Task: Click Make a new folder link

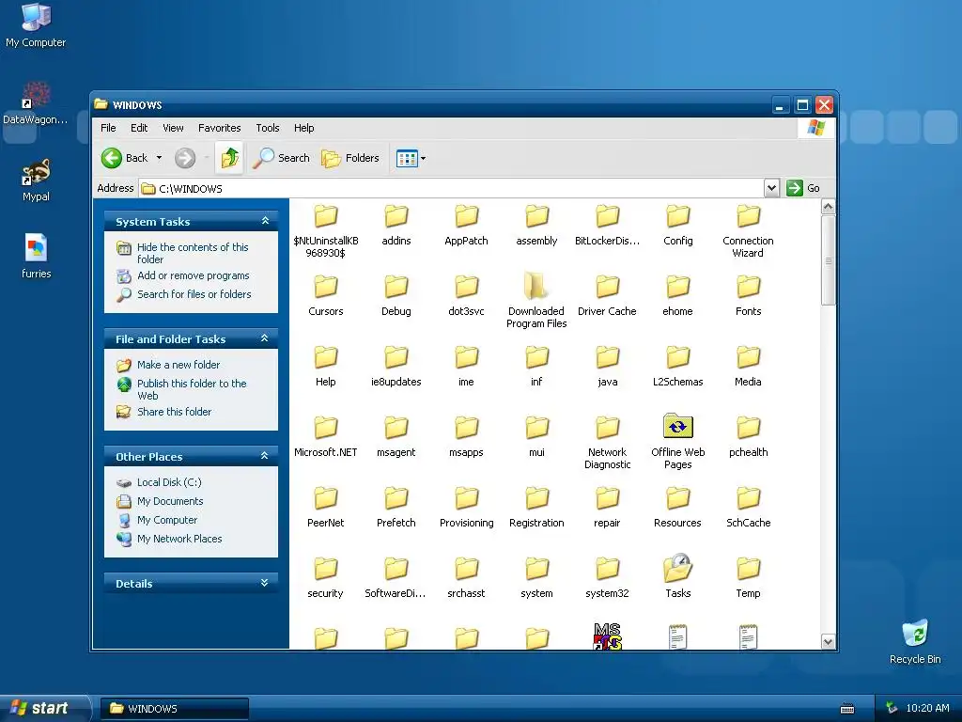Action: (178, 365)
